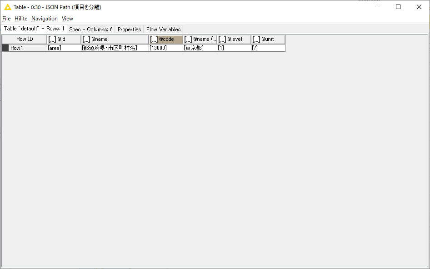Click the Row ID column header
The width and height of the screenshot is (430, 269).
coord(25,39)
